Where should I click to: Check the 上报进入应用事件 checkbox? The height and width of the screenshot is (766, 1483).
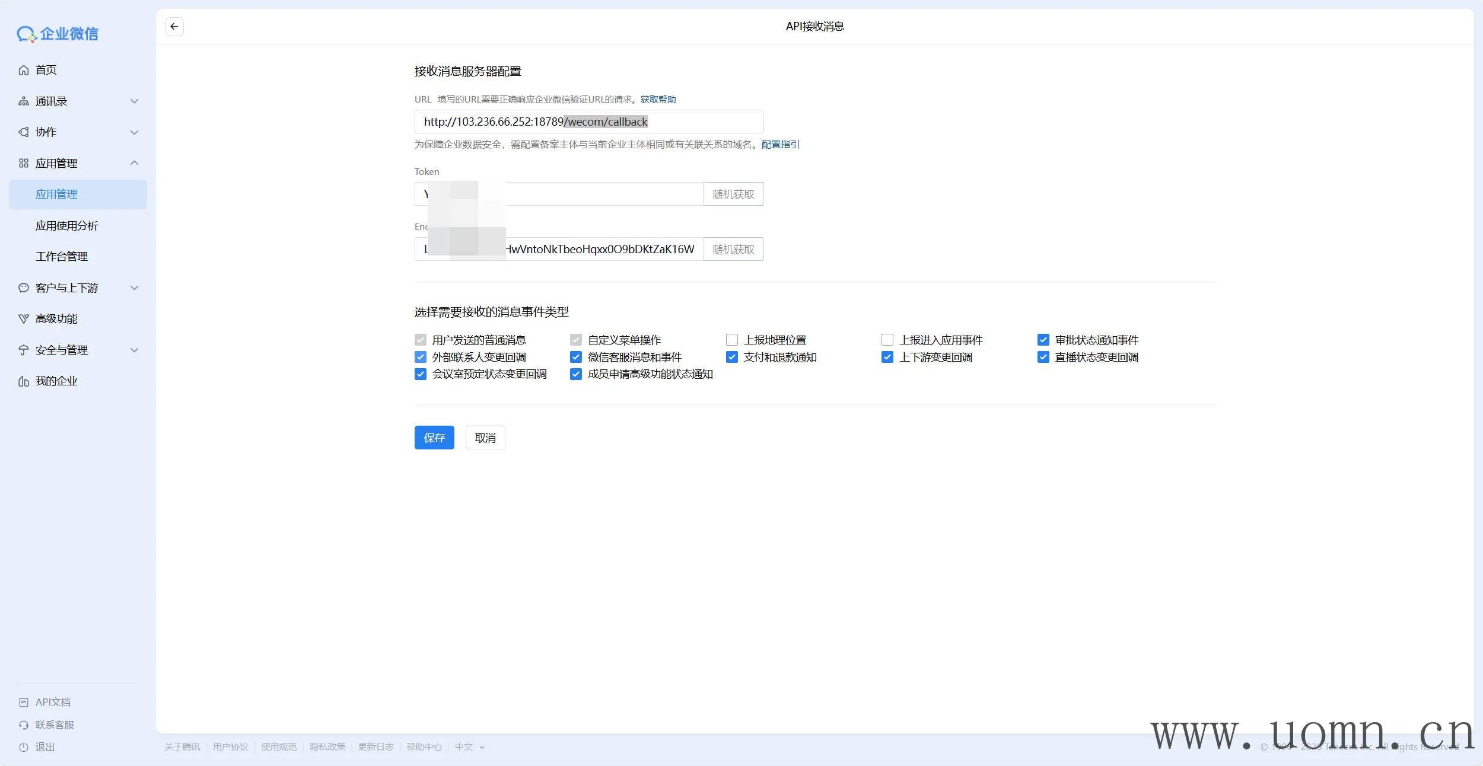coord(887,340)
